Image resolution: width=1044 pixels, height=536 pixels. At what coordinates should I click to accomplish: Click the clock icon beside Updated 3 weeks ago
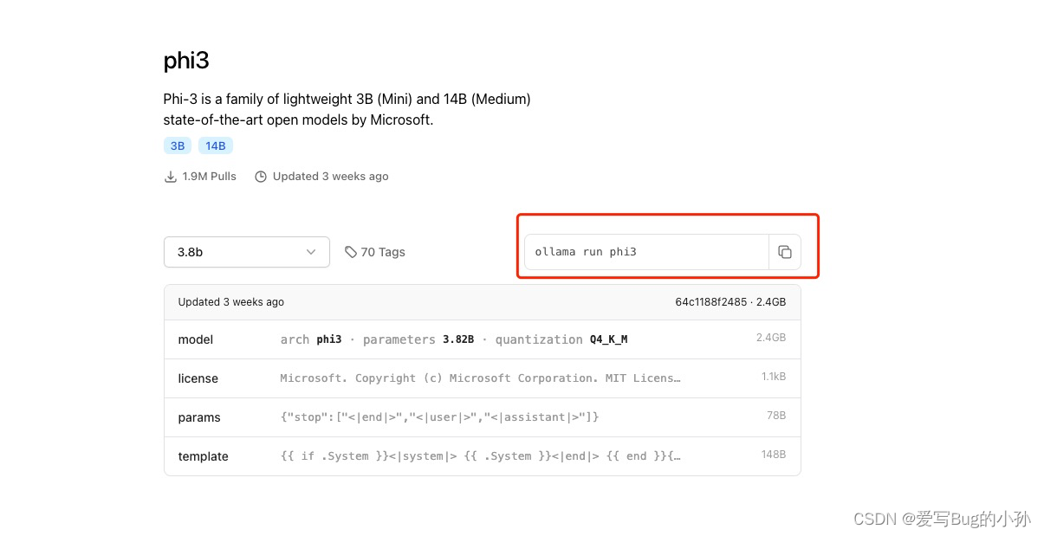tap(261, 177)
